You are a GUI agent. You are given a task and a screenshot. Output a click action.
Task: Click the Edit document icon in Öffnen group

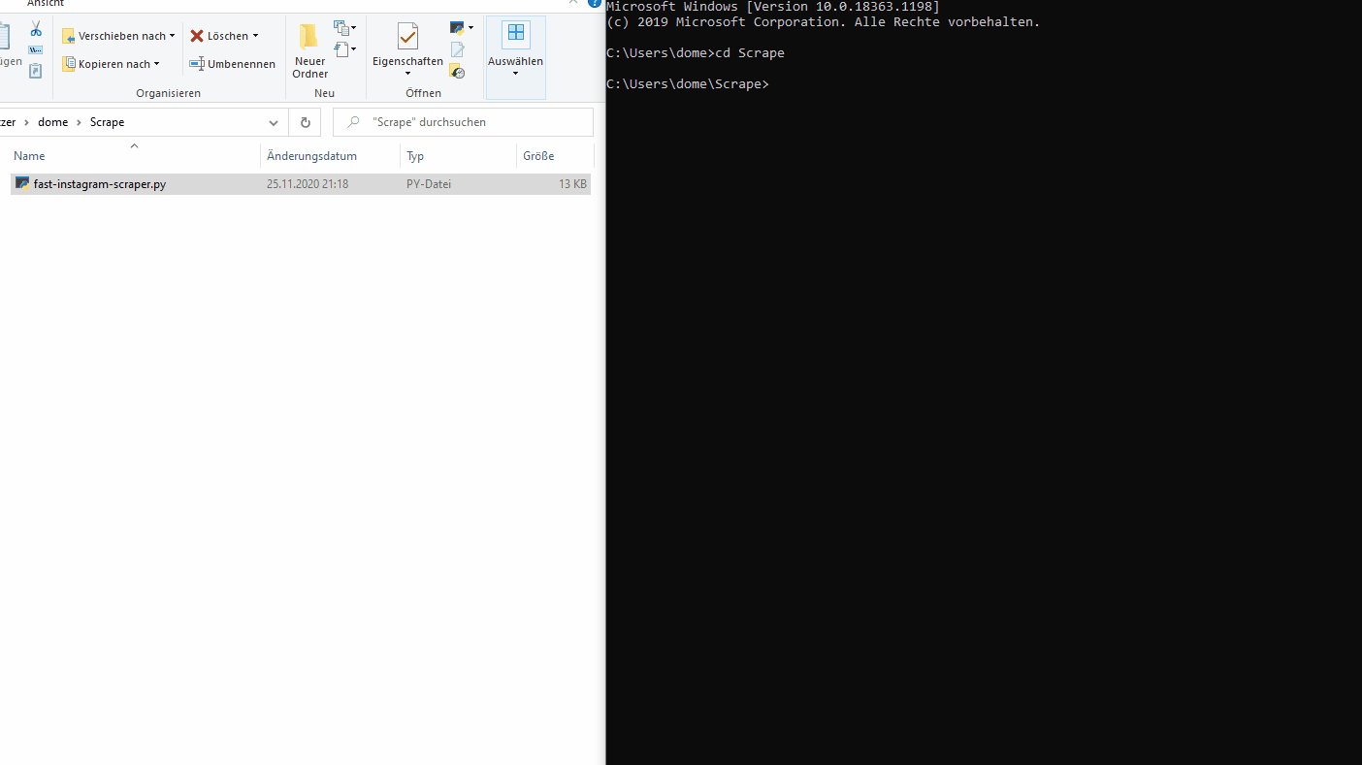click(x=457, y=49)
